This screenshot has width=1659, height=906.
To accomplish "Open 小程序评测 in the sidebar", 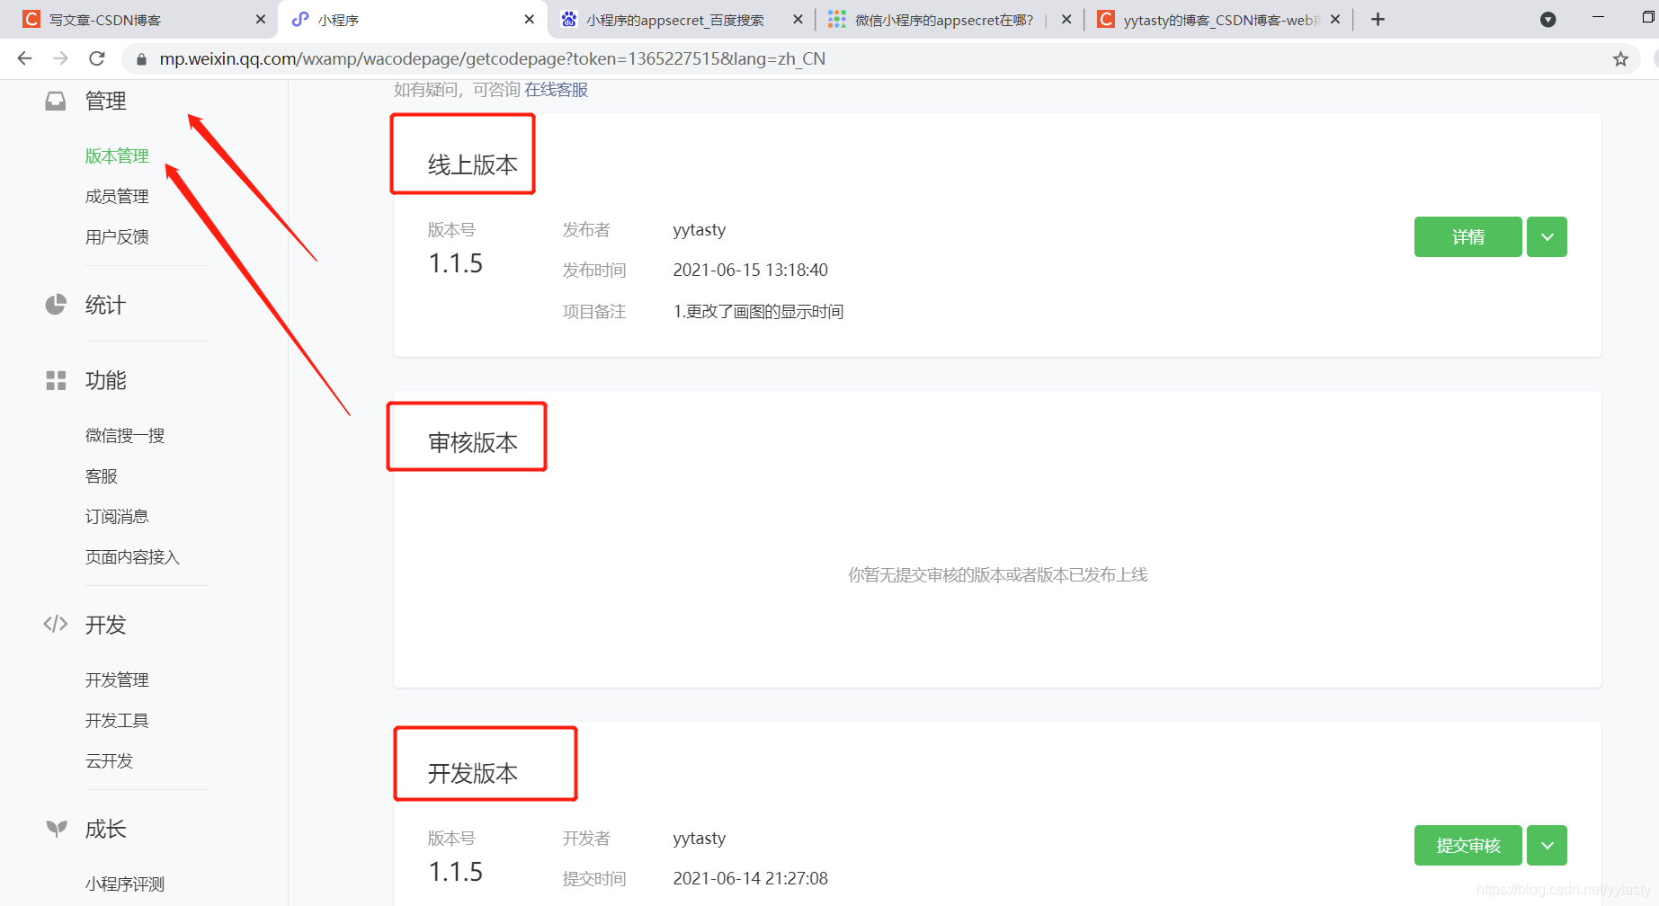I will tap(125, 884).
